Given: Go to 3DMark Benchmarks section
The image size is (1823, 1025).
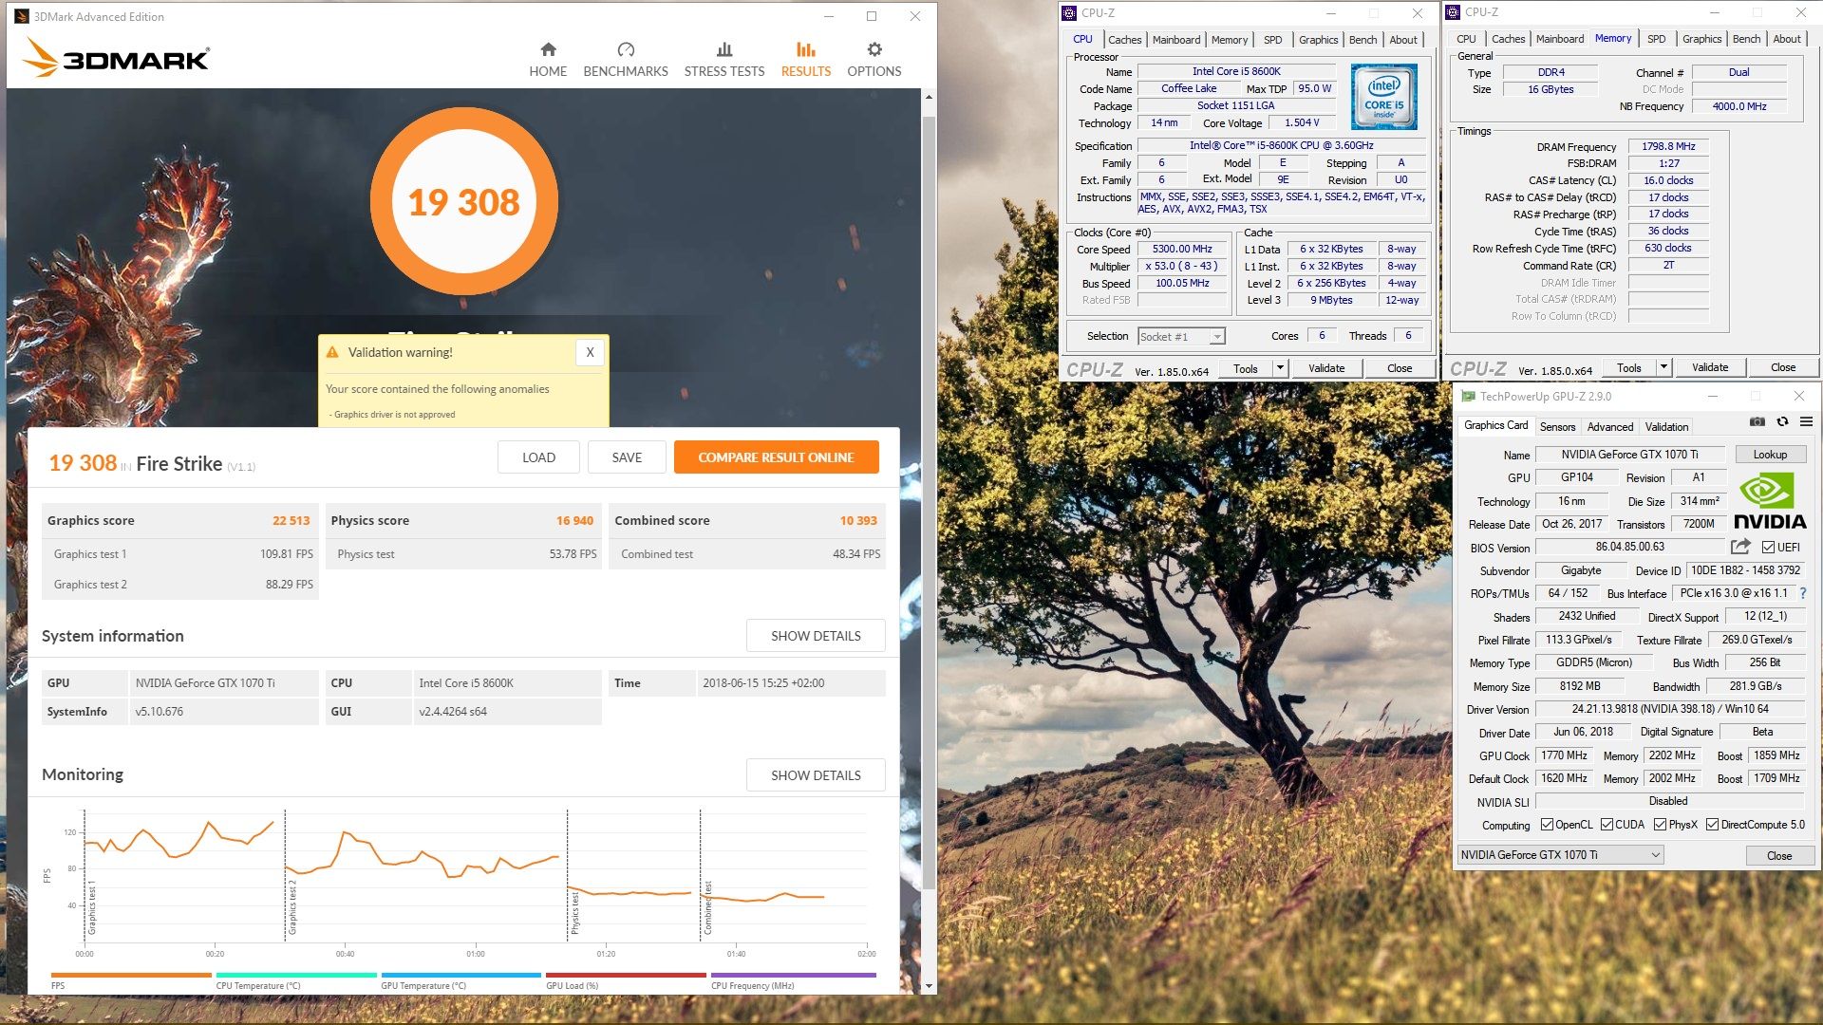Looking at the screenshot, I should tap(625, 60).
